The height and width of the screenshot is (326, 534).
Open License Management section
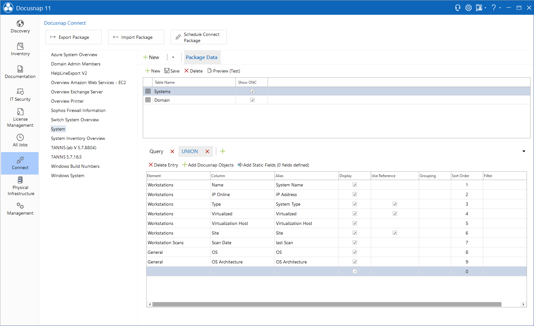[x=20, y=118]
